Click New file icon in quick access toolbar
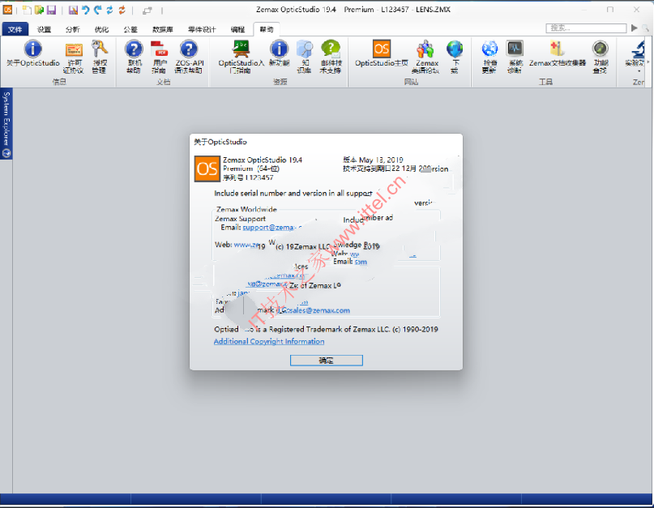This screenshot has width=654, height=508. click(x=27, y=10)
